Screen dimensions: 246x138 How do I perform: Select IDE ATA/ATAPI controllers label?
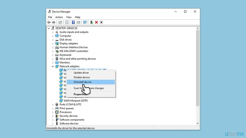pyautogui.click(x=74, y=51)
